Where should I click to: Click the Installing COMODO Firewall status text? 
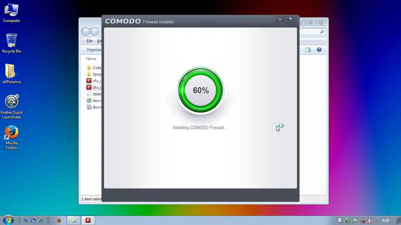[x=200, y=127]
